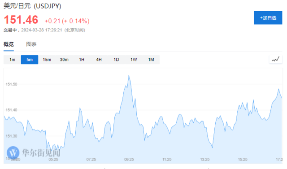Click the 11:25 time axis label
287x169 pixels.
[167, 160]
